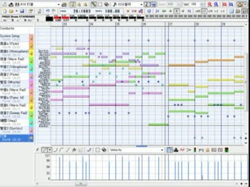Toggle the speaker icon on the System Setup track
This screenshot has width=250, height=187.
click(31, 38)
